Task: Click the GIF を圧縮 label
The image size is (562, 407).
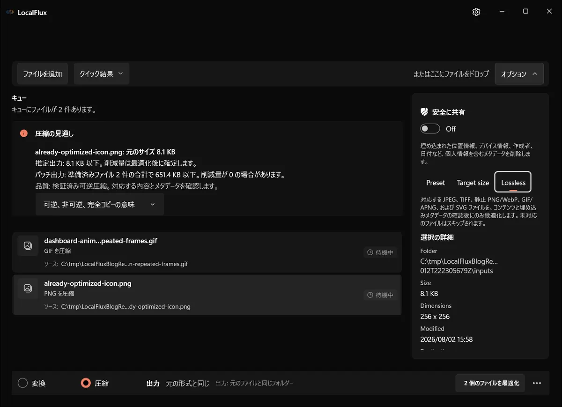Action: pos(59,251)
